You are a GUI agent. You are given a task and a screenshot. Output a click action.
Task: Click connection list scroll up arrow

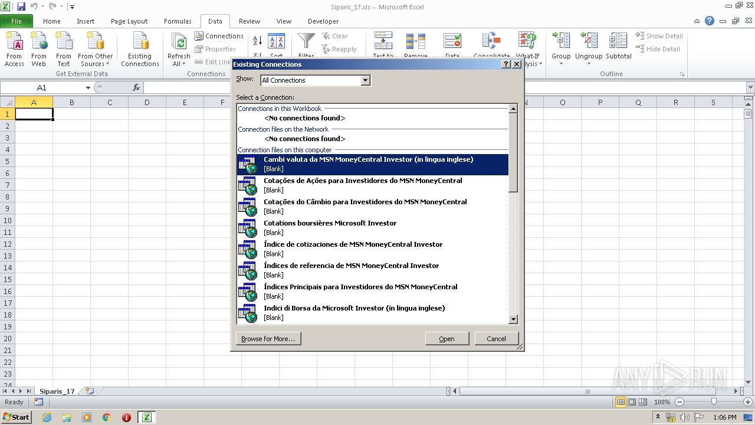coord(513,109)
